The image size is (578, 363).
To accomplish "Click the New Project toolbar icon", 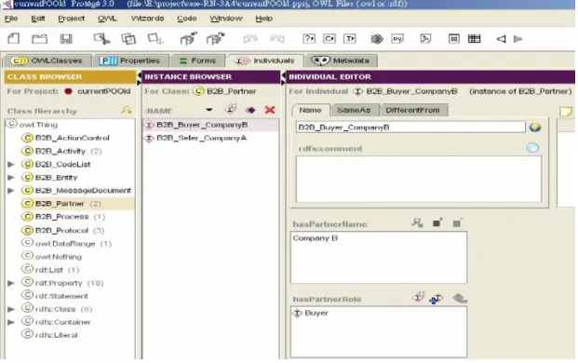I will click(x=14, y=39).
